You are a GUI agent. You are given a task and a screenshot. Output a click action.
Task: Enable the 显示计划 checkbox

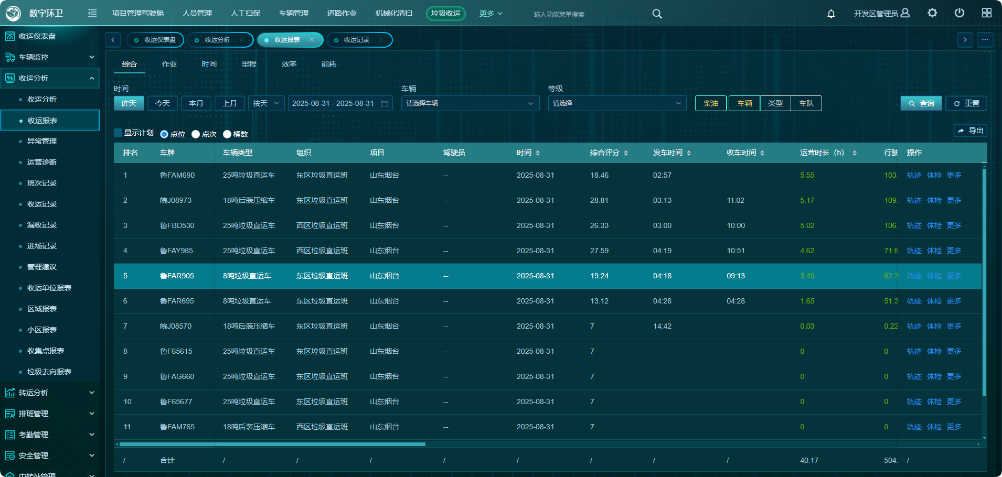119,133
